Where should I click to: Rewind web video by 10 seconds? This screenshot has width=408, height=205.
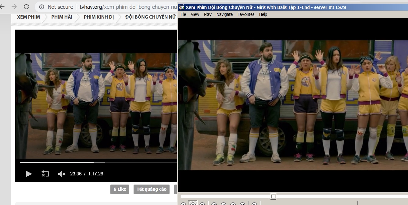(x=45, y=174)
